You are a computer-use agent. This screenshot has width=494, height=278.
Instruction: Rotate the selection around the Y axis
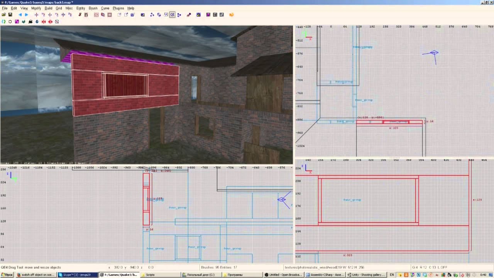(56, 15)
